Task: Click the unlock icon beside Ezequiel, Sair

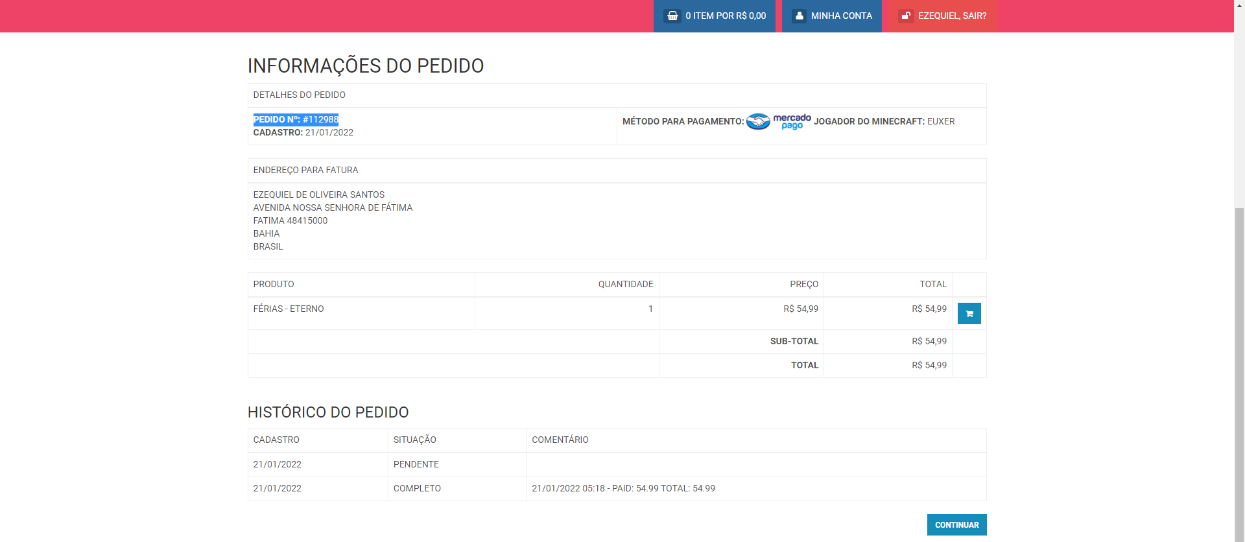Action: tap(906, 16)
